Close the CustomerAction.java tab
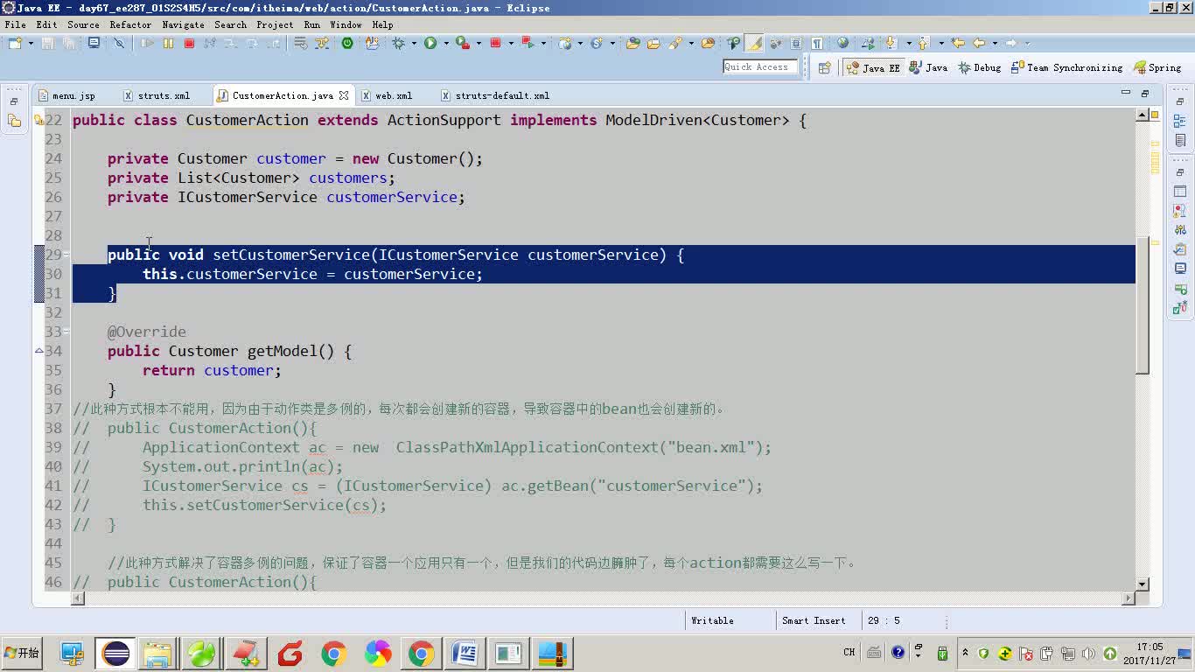The width and height of the screenshot is (1195, 672). click(344, 95)
